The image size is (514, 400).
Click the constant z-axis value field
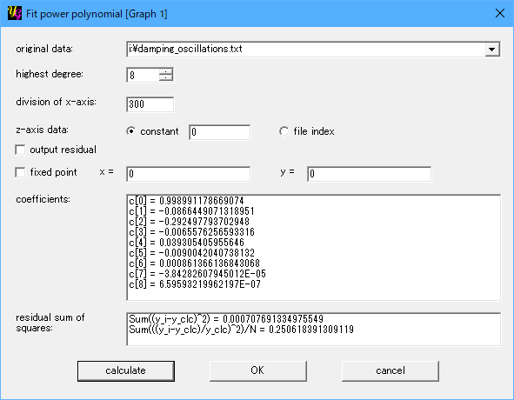tap(220, 132)
